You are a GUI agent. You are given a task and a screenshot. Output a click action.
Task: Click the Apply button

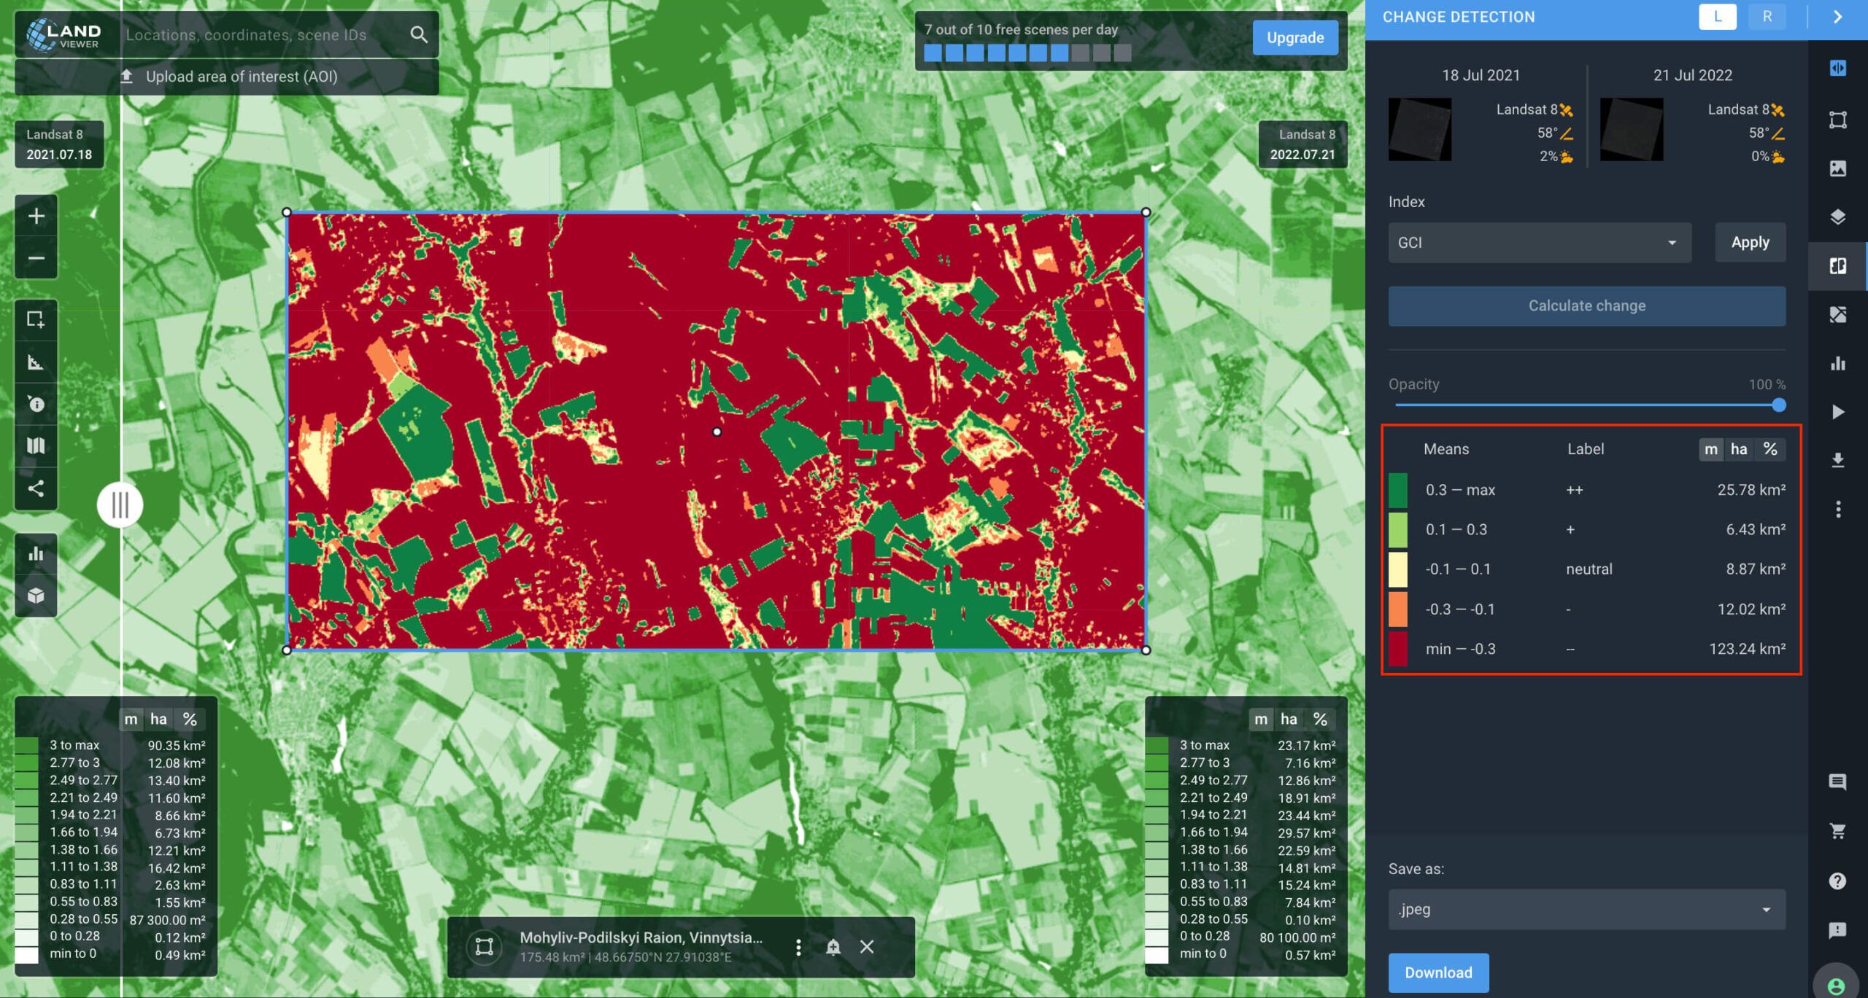1750,243
